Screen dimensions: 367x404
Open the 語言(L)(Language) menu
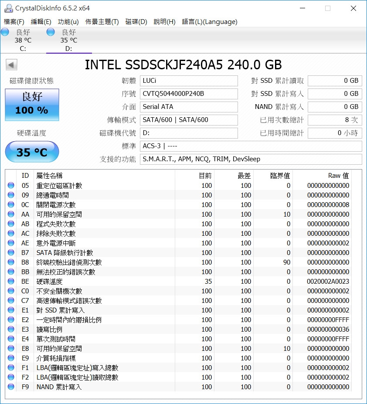pyautogui.click(x=210, y=22)
